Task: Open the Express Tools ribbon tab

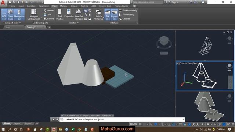Action: (x=105, y=6)
